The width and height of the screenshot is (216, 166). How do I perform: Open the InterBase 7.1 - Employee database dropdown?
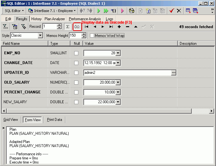tap(52, 11)
